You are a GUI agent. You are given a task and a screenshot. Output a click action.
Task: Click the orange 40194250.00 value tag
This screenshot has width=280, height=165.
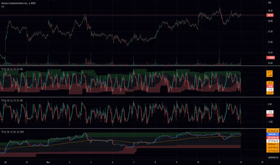(x=273, y=131)
